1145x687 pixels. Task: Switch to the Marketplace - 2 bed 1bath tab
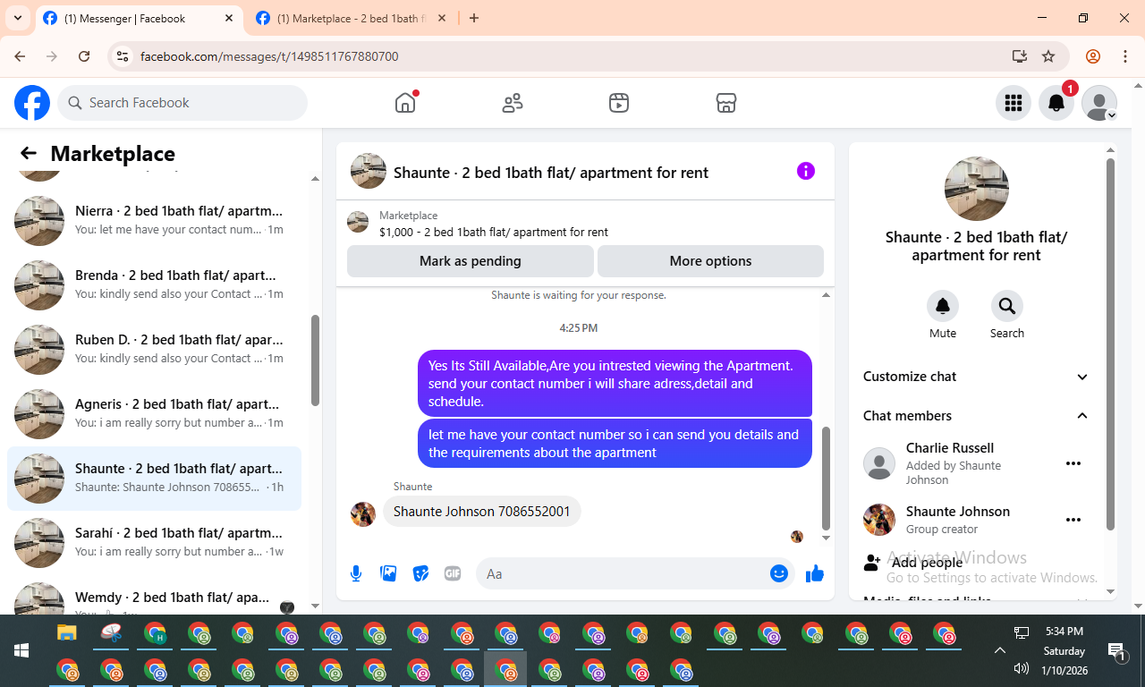point(351,18)
